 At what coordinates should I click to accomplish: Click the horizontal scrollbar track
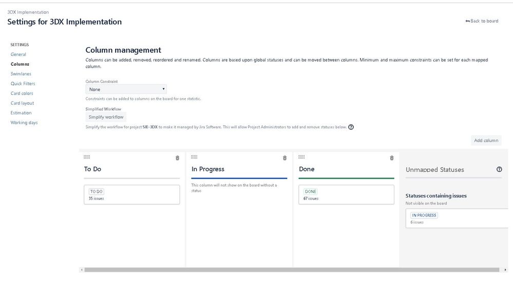[x=292, y=270]
